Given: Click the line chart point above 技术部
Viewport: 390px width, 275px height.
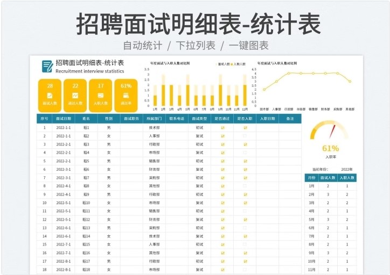Looking at the screenshot, I should [264, 90].
